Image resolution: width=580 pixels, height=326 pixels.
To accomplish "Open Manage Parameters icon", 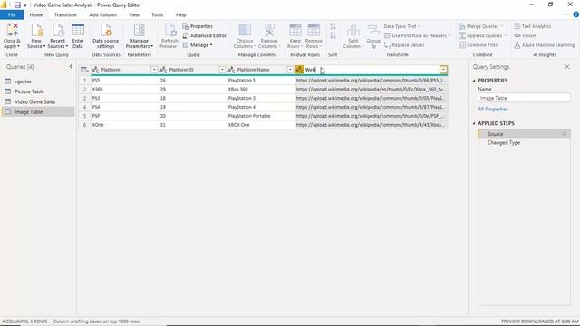I will [x=140, y=30].
